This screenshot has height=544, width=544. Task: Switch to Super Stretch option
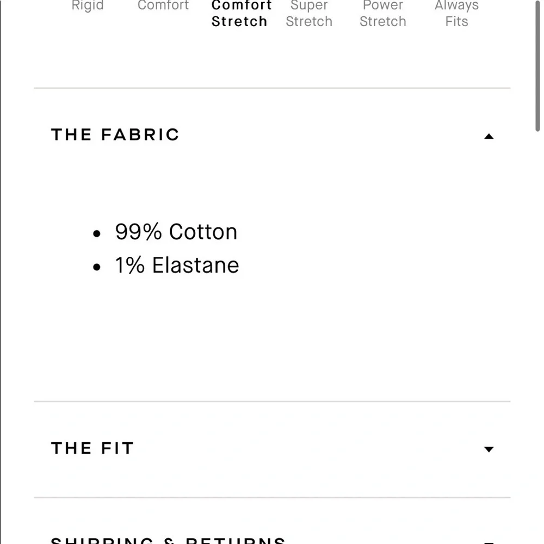(309, 14)
